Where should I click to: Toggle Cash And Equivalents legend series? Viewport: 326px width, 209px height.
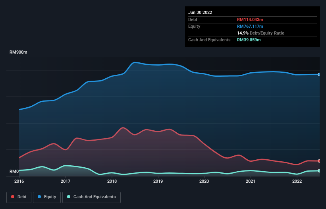click(x=91, y=197)
